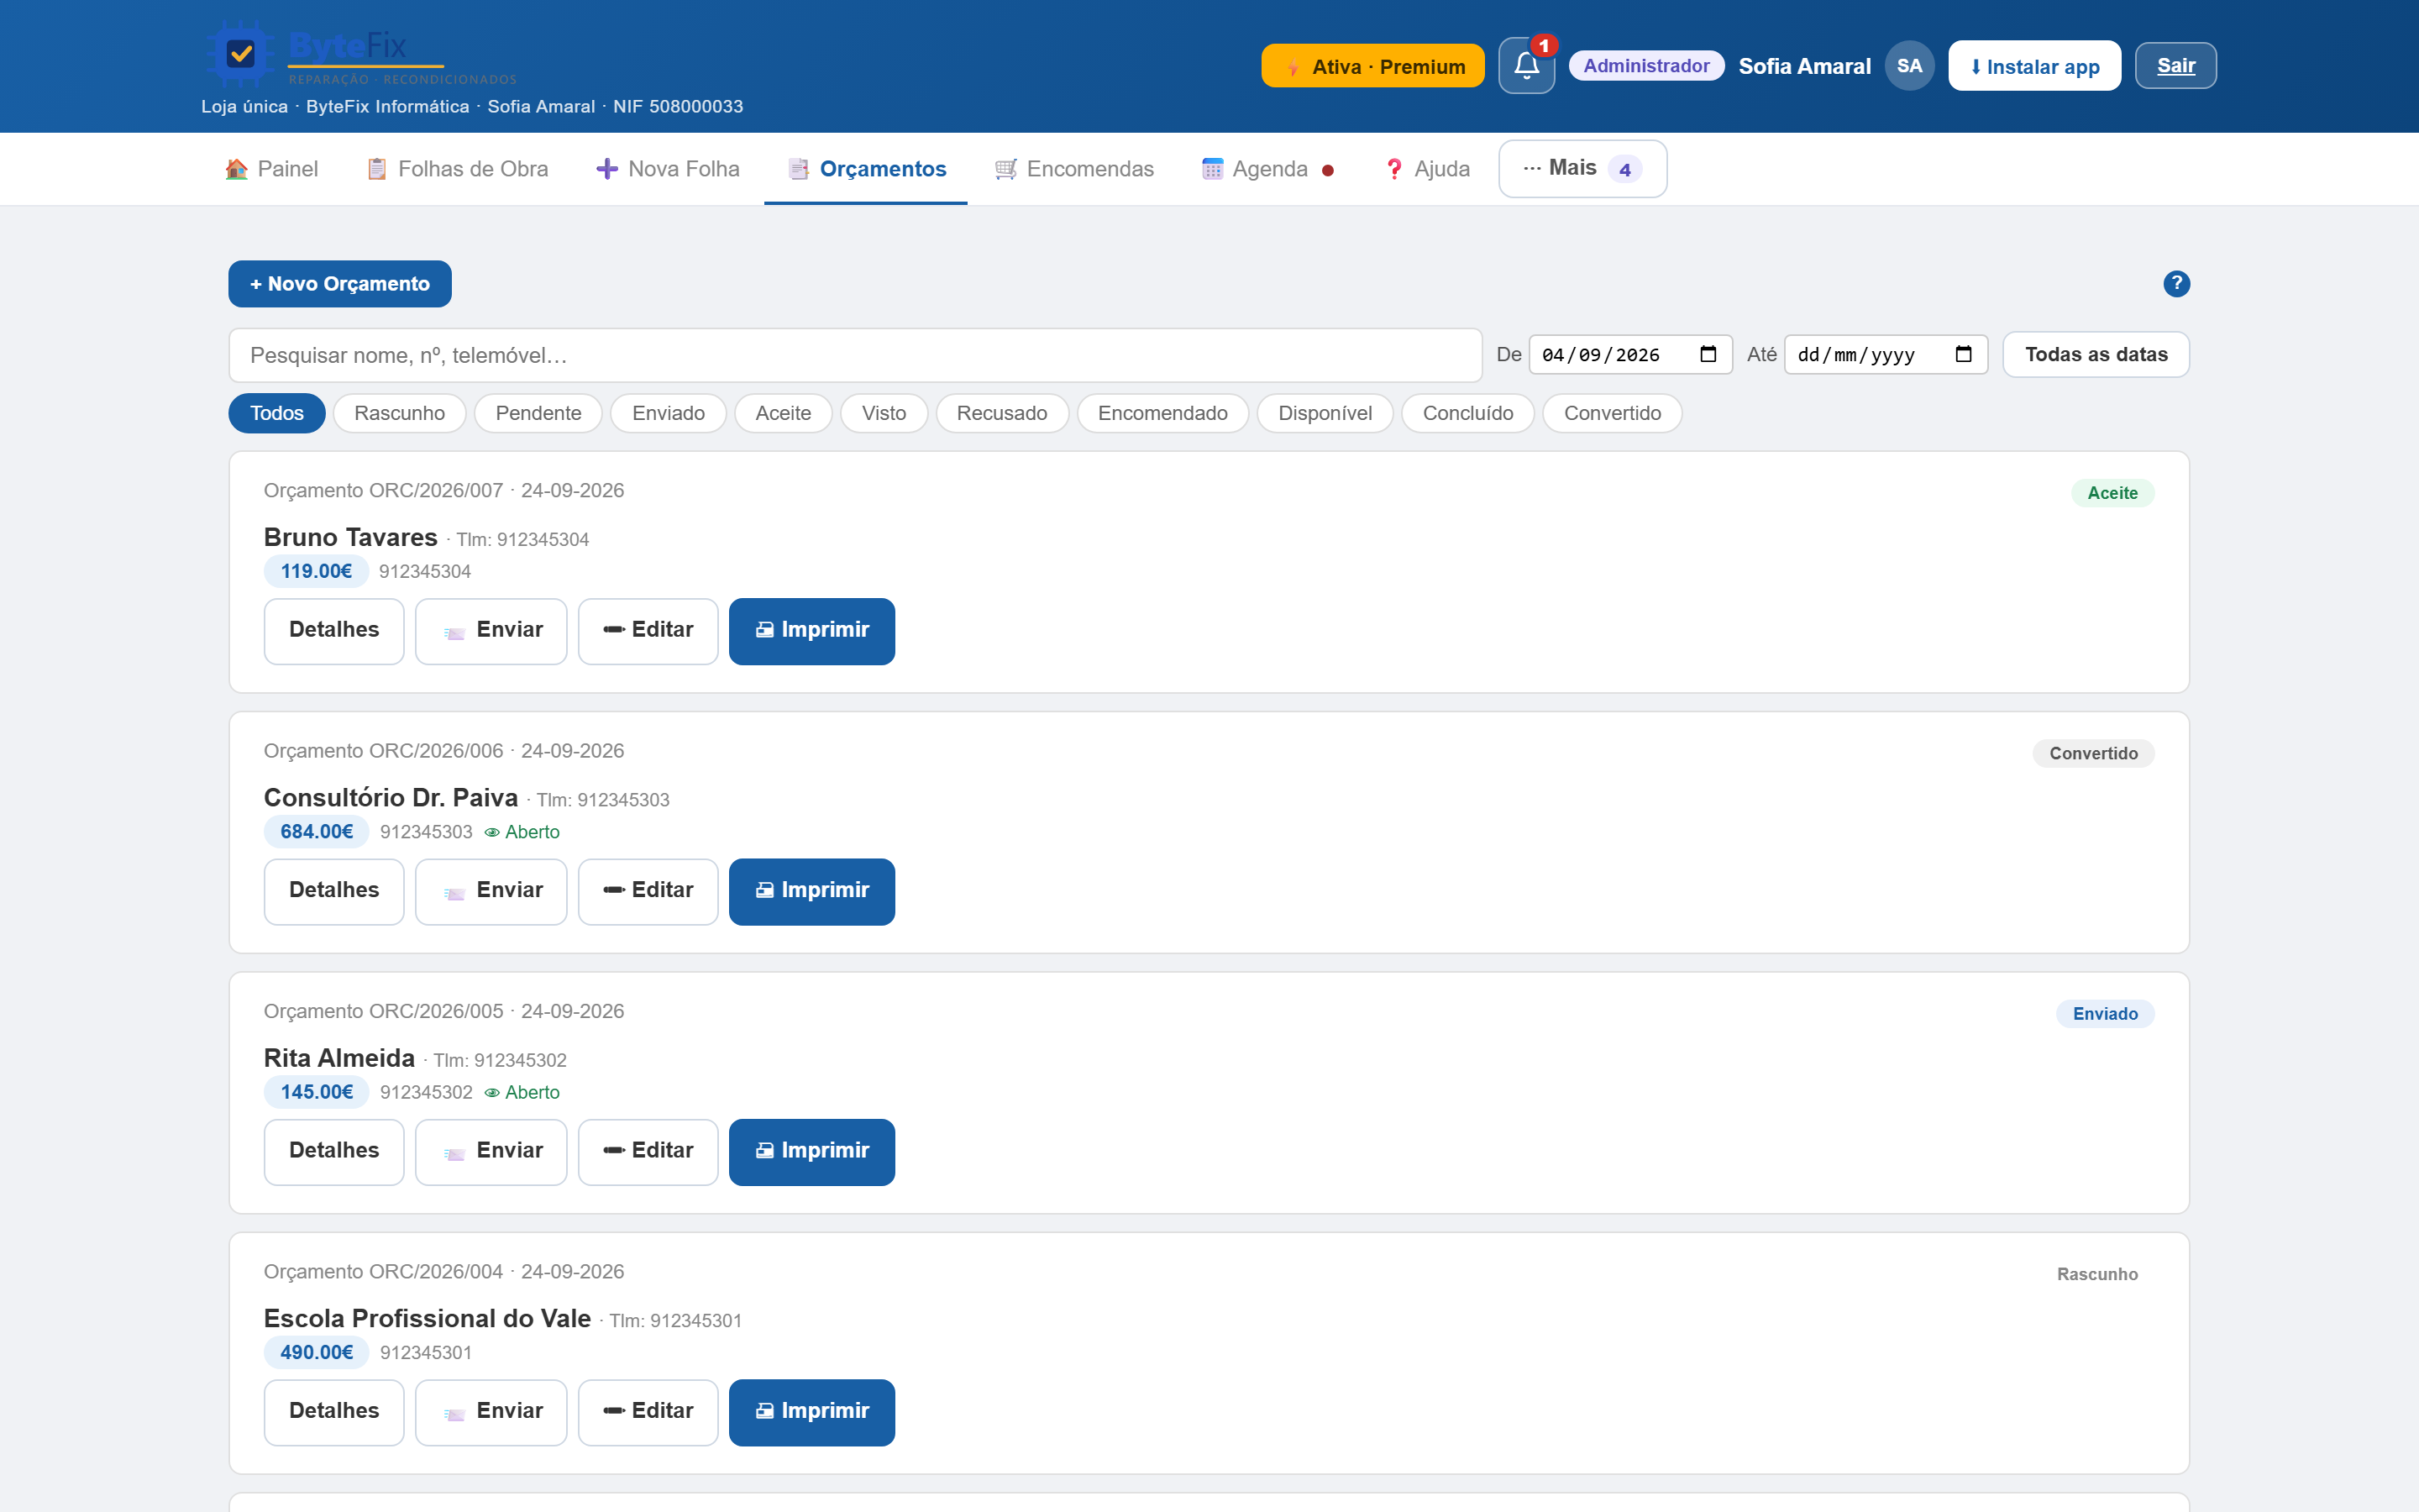The width and height of the screenshot is (2419, 1512).
Task: Filter quotes by Rascunho status
Action: click(399, 413)
